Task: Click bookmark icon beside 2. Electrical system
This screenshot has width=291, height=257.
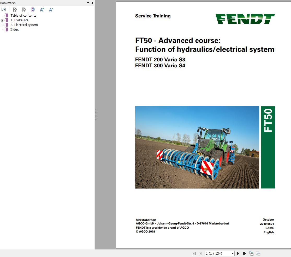Action: click(7, 25)
